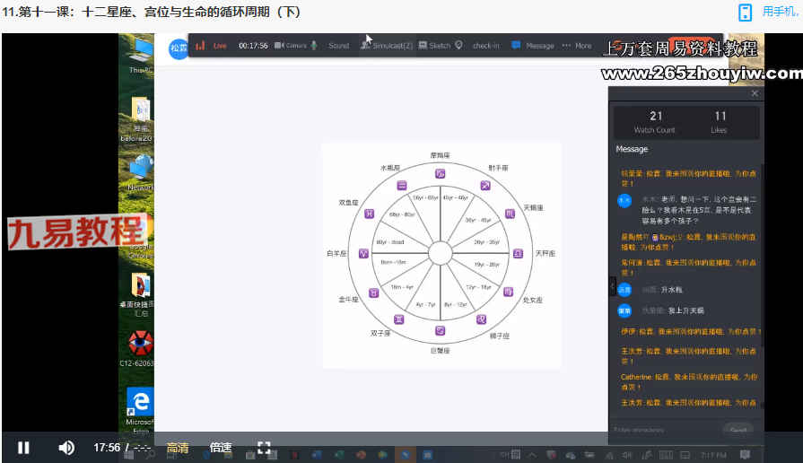Image resolution: width=803 pixels, height=463 pixels.
Task: Click the 天秤座 Libra symbol
Action: pos(519,254)
